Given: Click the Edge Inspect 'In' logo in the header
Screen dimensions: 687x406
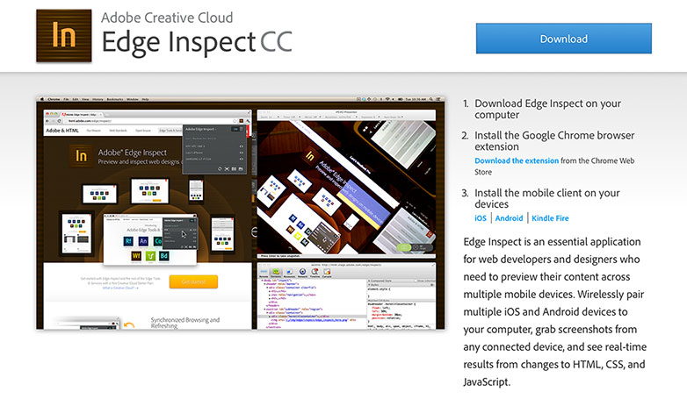Looking at the screenshot, I should (x=64, y=35).
